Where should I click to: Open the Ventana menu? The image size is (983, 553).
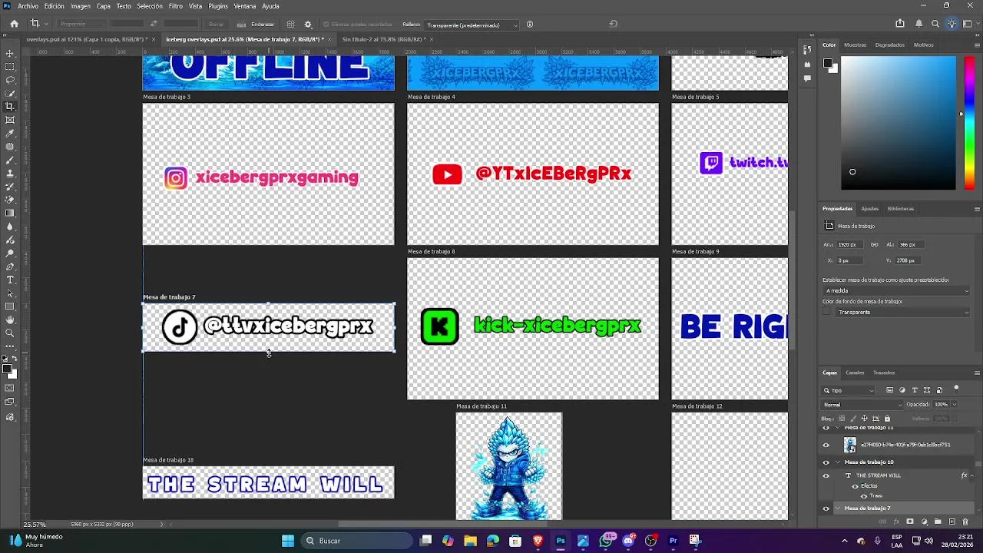point(245,6)
